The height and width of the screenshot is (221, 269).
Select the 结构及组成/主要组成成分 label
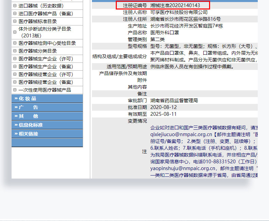(x=120, y=56)
